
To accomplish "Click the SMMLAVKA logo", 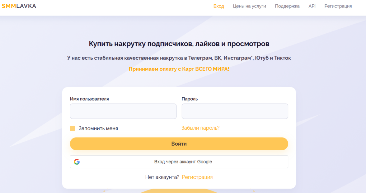I will click(19, 6).
